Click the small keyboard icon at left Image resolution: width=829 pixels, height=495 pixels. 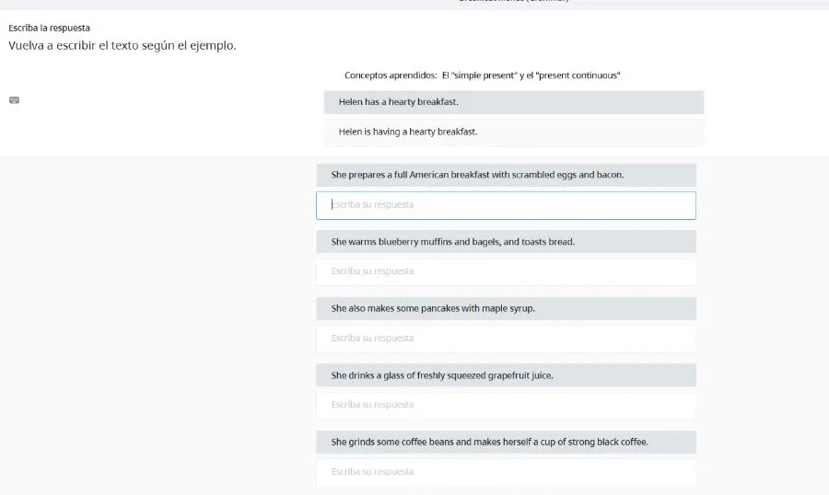point(14,100)
